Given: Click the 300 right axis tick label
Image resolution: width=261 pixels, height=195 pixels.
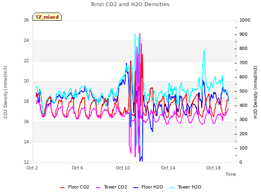Looking at the screenshot, I should coord(243,120).
